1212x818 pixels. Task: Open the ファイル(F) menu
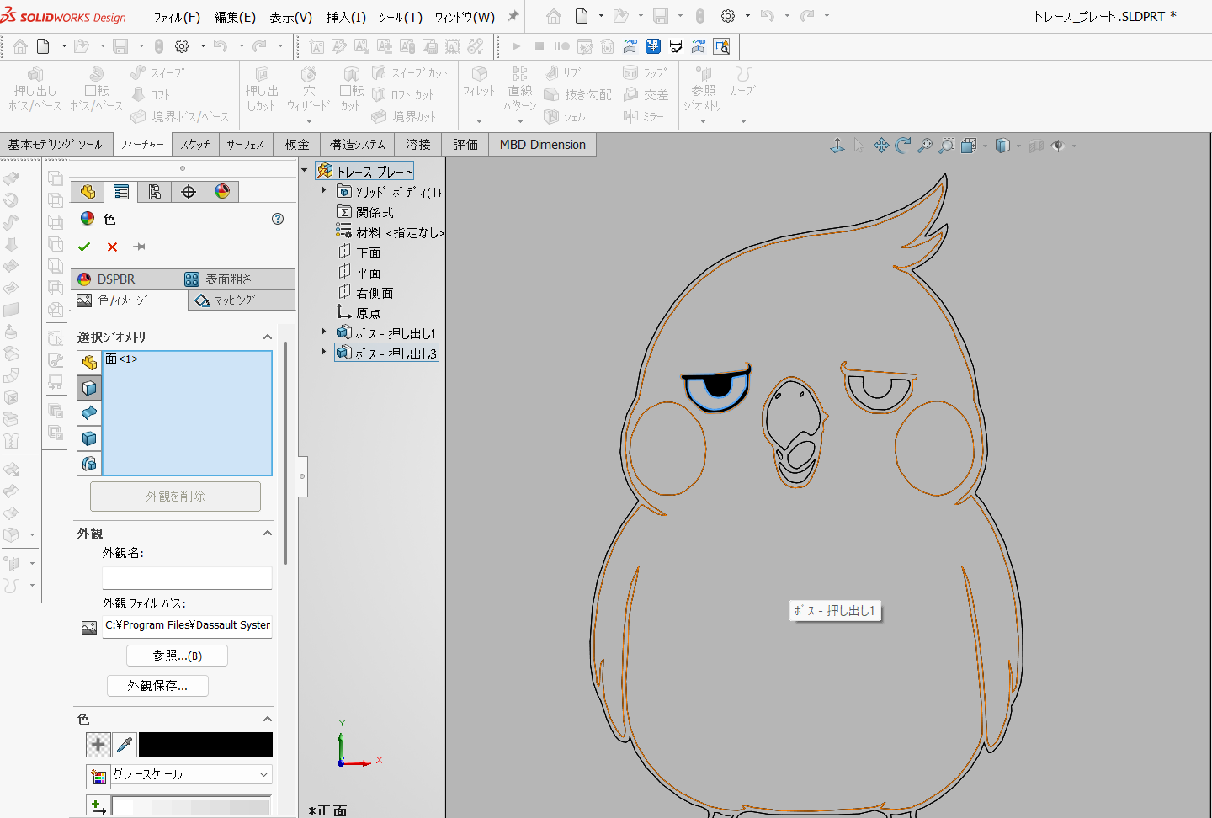click(177, 17)
